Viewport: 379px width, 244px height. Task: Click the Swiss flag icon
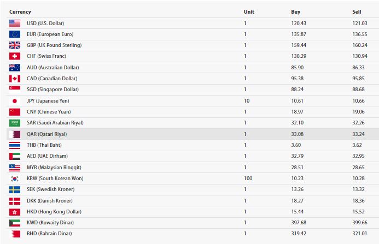(15, 56)
